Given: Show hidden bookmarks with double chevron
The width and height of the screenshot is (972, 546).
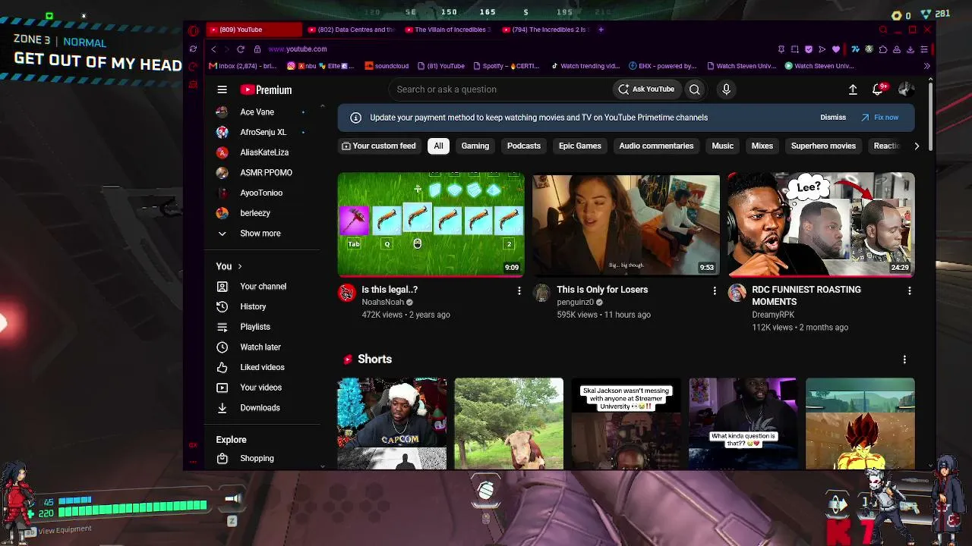Looking at the screenshot, I should click(x=926, y=66).
